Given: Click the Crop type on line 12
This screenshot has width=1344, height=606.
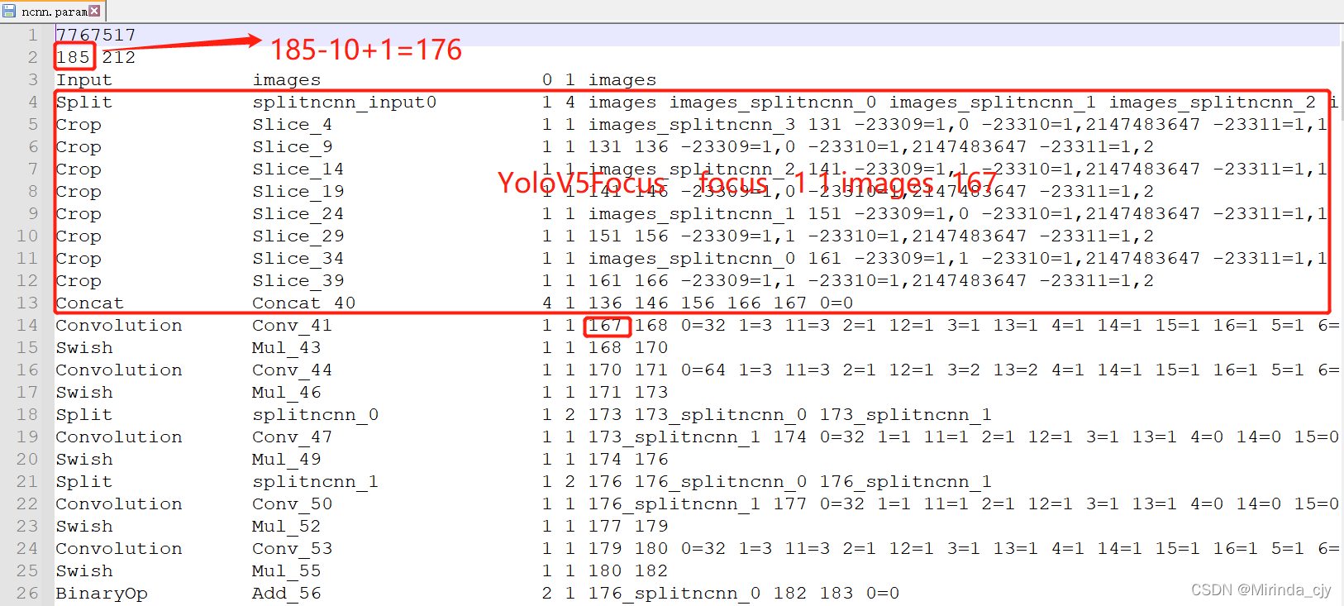Looking at the screenshot, I should point(79,280).
